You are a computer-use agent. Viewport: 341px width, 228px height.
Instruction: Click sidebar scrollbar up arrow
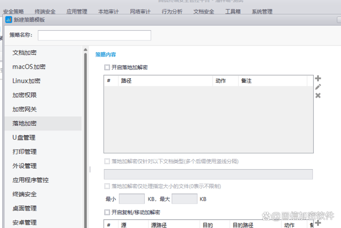(85, 50)
